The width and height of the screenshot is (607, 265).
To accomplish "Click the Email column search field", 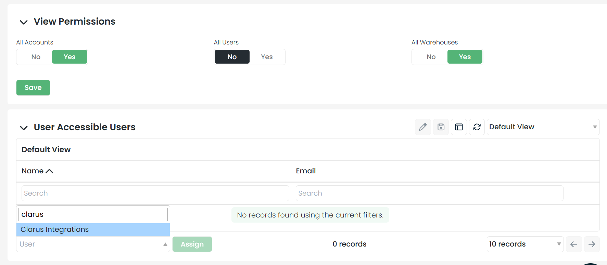I will (429, 193).
